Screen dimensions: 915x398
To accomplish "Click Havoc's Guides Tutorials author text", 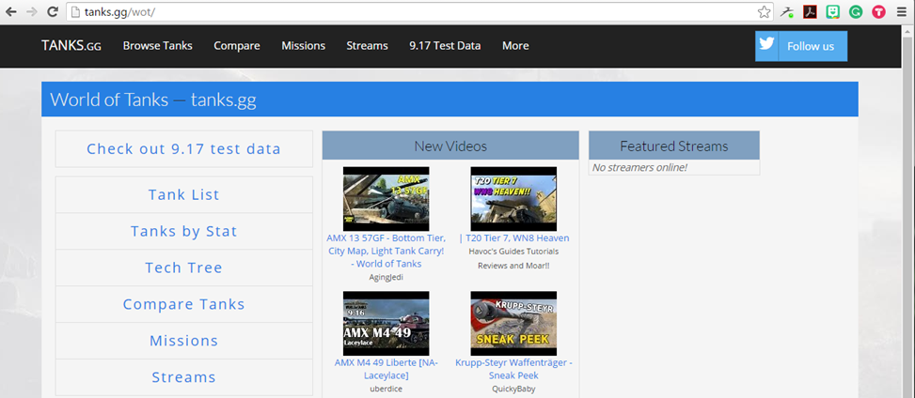I will coord(513,258).
